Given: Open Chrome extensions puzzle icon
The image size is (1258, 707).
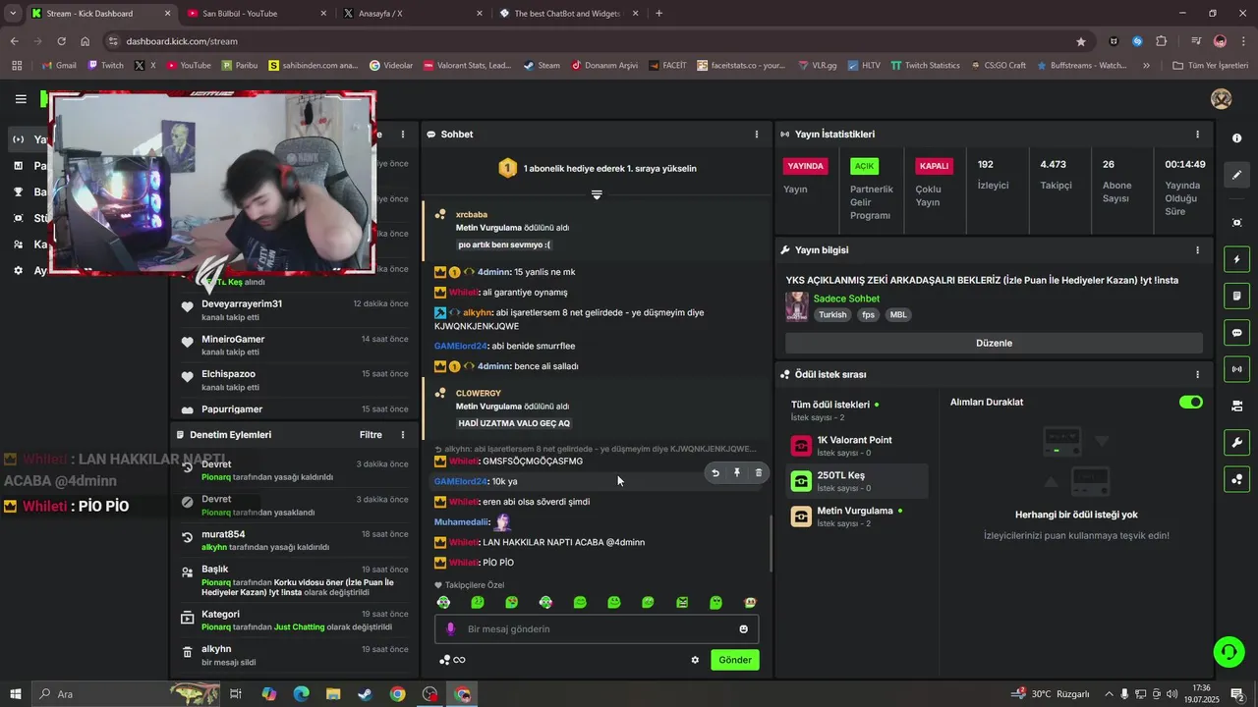Looking at the screenshot, I should pyautogui.click(x=1162, y=41).
